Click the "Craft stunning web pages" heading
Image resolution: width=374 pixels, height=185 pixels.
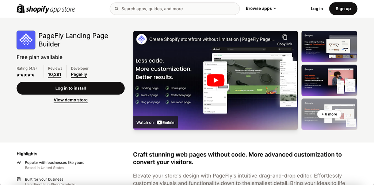[237, 158]
